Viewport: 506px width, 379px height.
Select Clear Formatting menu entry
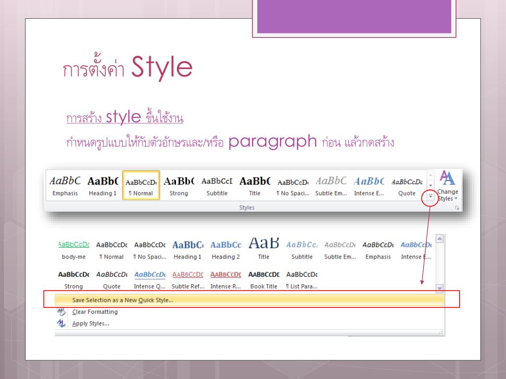[x=95, y=312]
